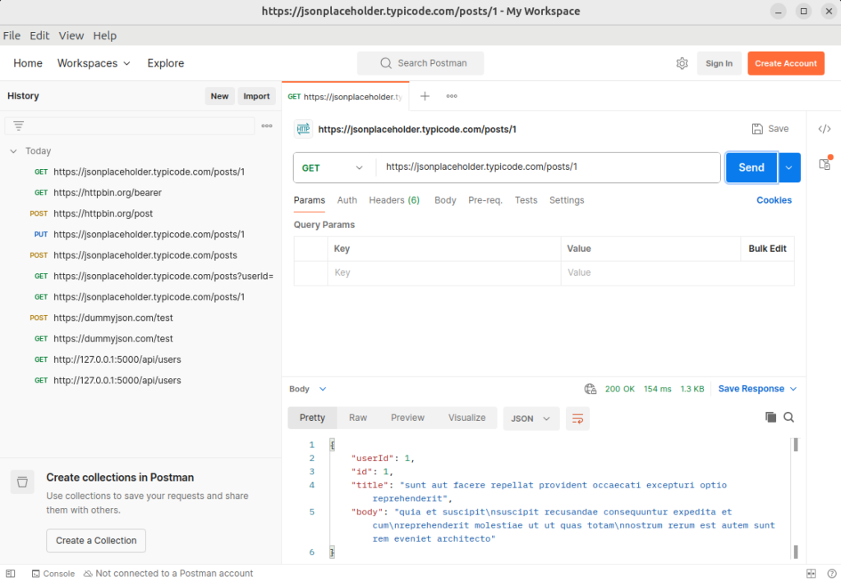841x581 pixels.
Task: Click the Send button
Action: point(751,167)
